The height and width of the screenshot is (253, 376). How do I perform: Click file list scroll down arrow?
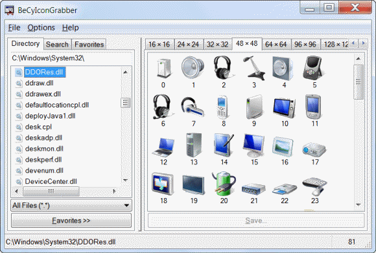[125, 180]
